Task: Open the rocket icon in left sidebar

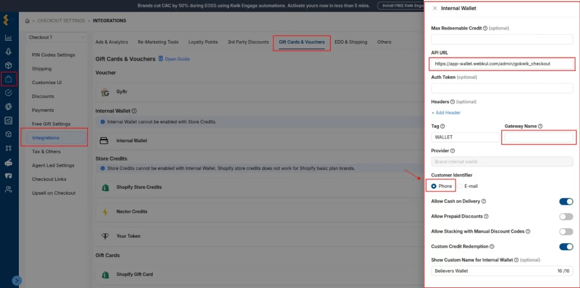Action: click(x=8, y=52)
